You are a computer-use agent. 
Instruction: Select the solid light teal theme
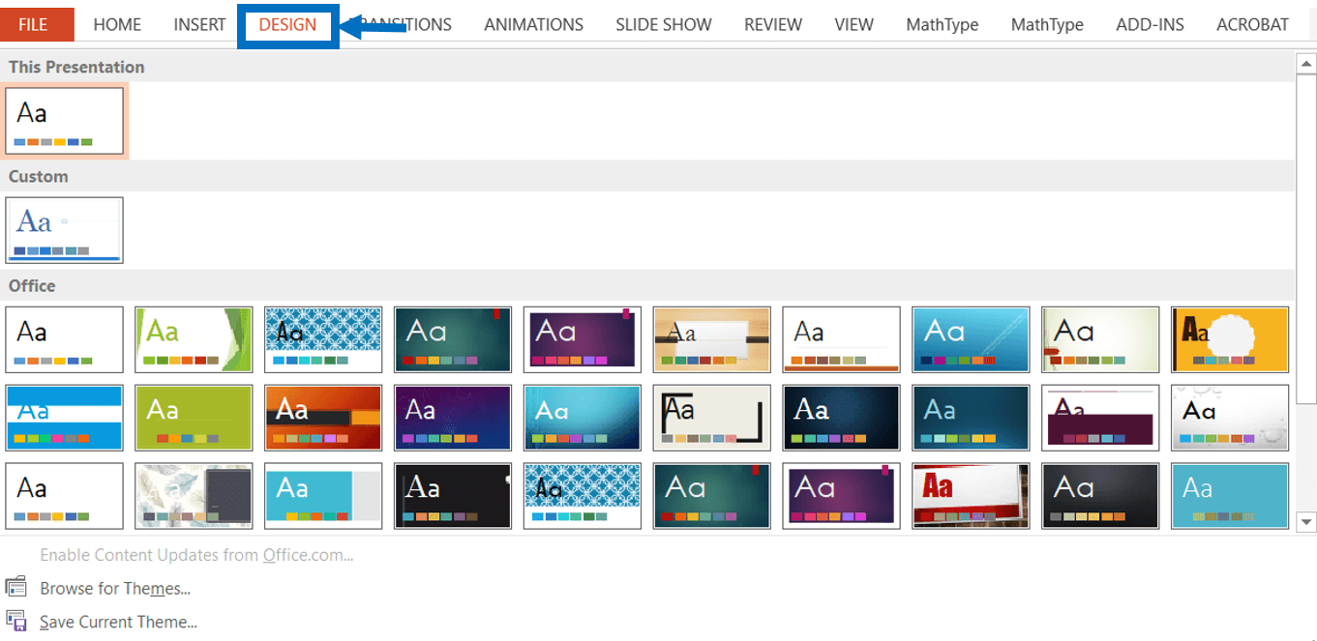click(1231, 496)
